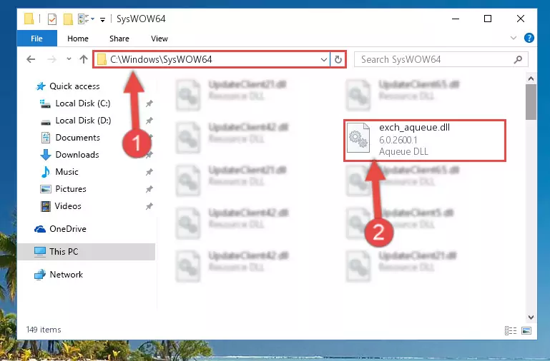Open the Properties quick access toolbar icon
The height and width of the screenshot is (361, 550).
52,19
